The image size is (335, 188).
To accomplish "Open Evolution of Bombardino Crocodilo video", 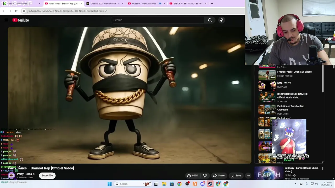I will click(291, 108).
